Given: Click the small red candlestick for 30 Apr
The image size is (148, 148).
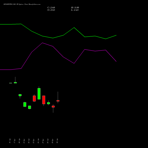Looking at the screenshot, I should (58, 101).
